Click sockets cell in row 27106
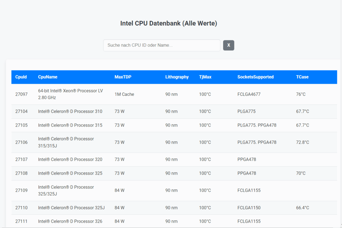Screen dimensions: 342x228 pos(257,142)
